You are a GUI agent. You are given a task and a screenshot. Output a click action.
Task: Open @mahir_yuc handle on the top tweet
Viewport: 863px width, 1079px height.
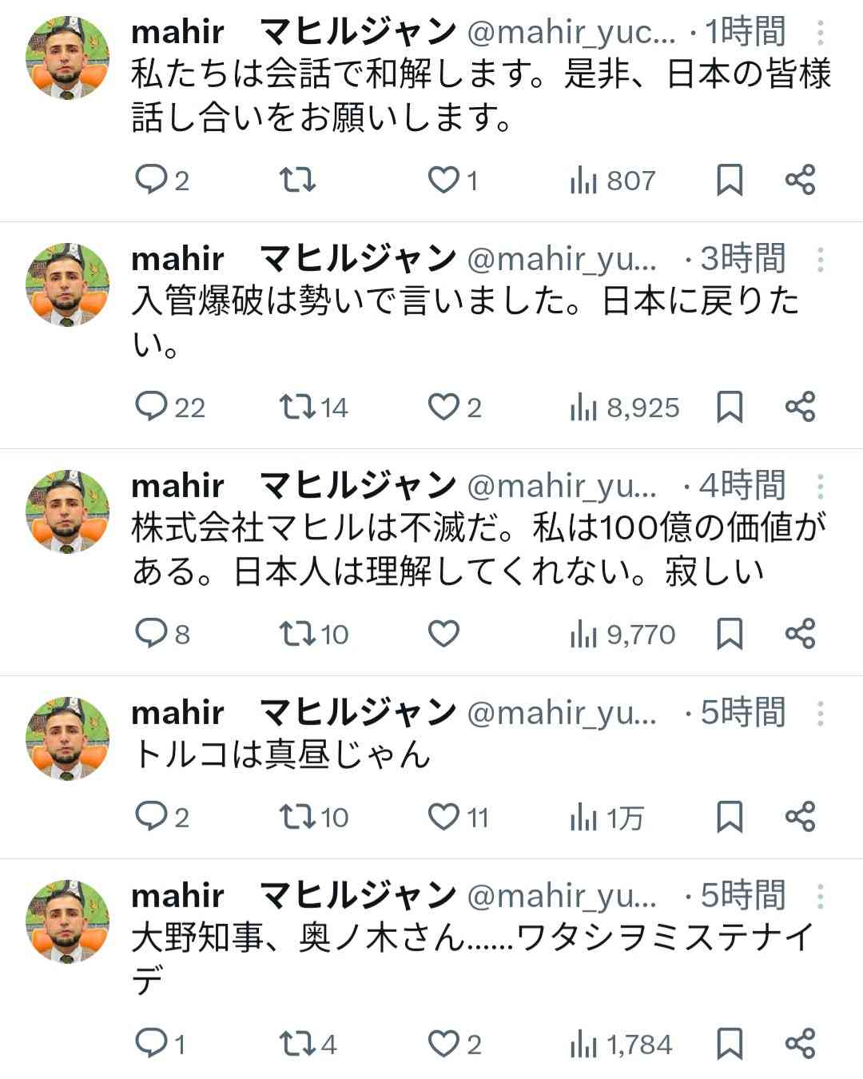pyautogui.click(x=571, y=33)
